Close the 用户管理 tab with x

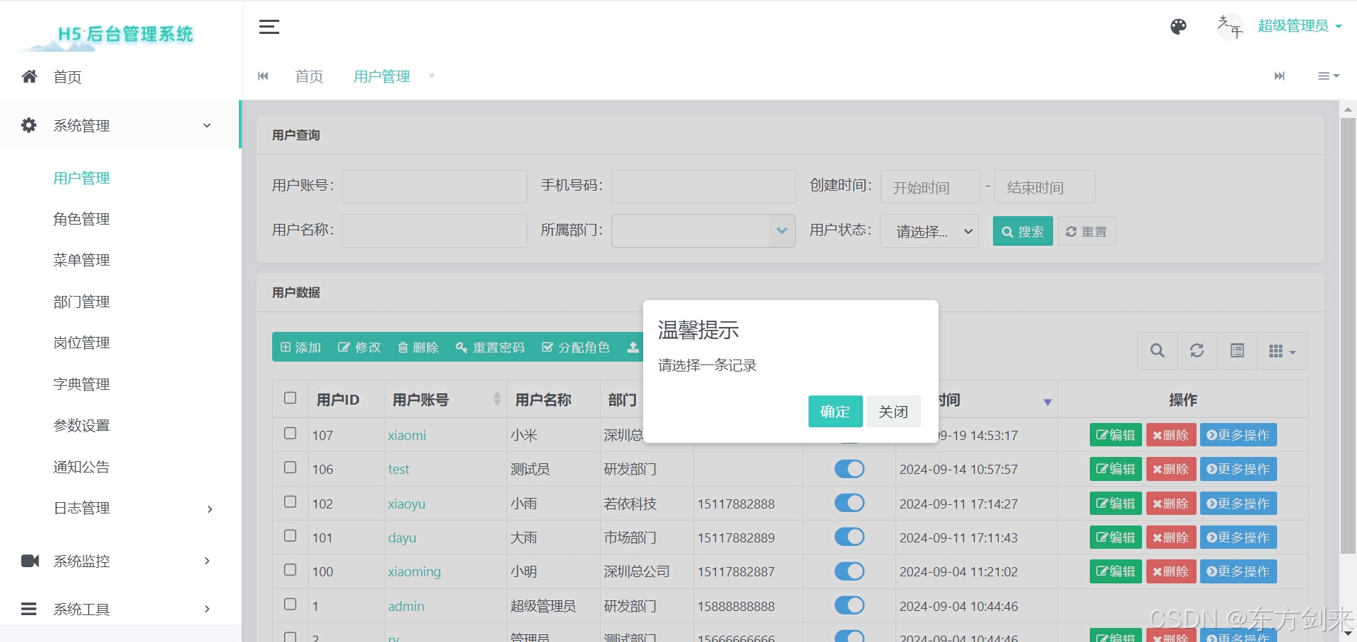[x=432, y=76]
